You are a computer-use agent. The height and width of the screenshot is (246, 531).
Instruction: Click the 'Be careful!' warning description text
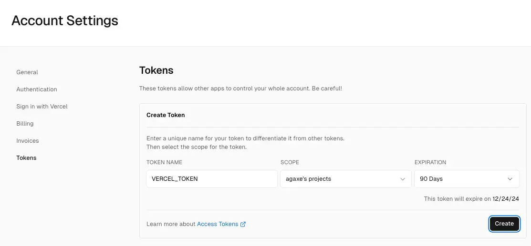coord(240,89)
